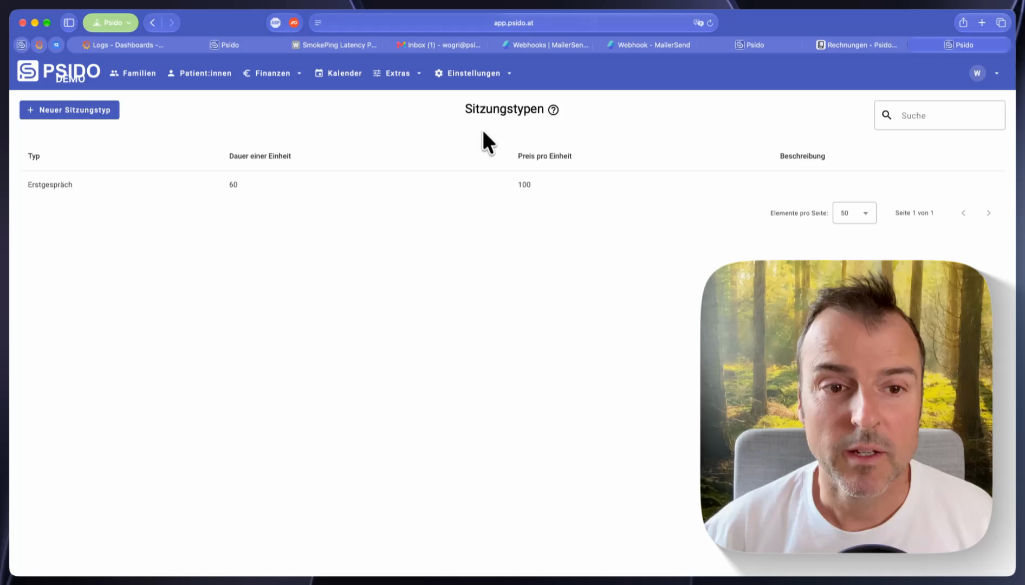This screenshot has height=585, width=1025.
Task: Switch to the SmokePing Latency tab
Action: point(334,45)
